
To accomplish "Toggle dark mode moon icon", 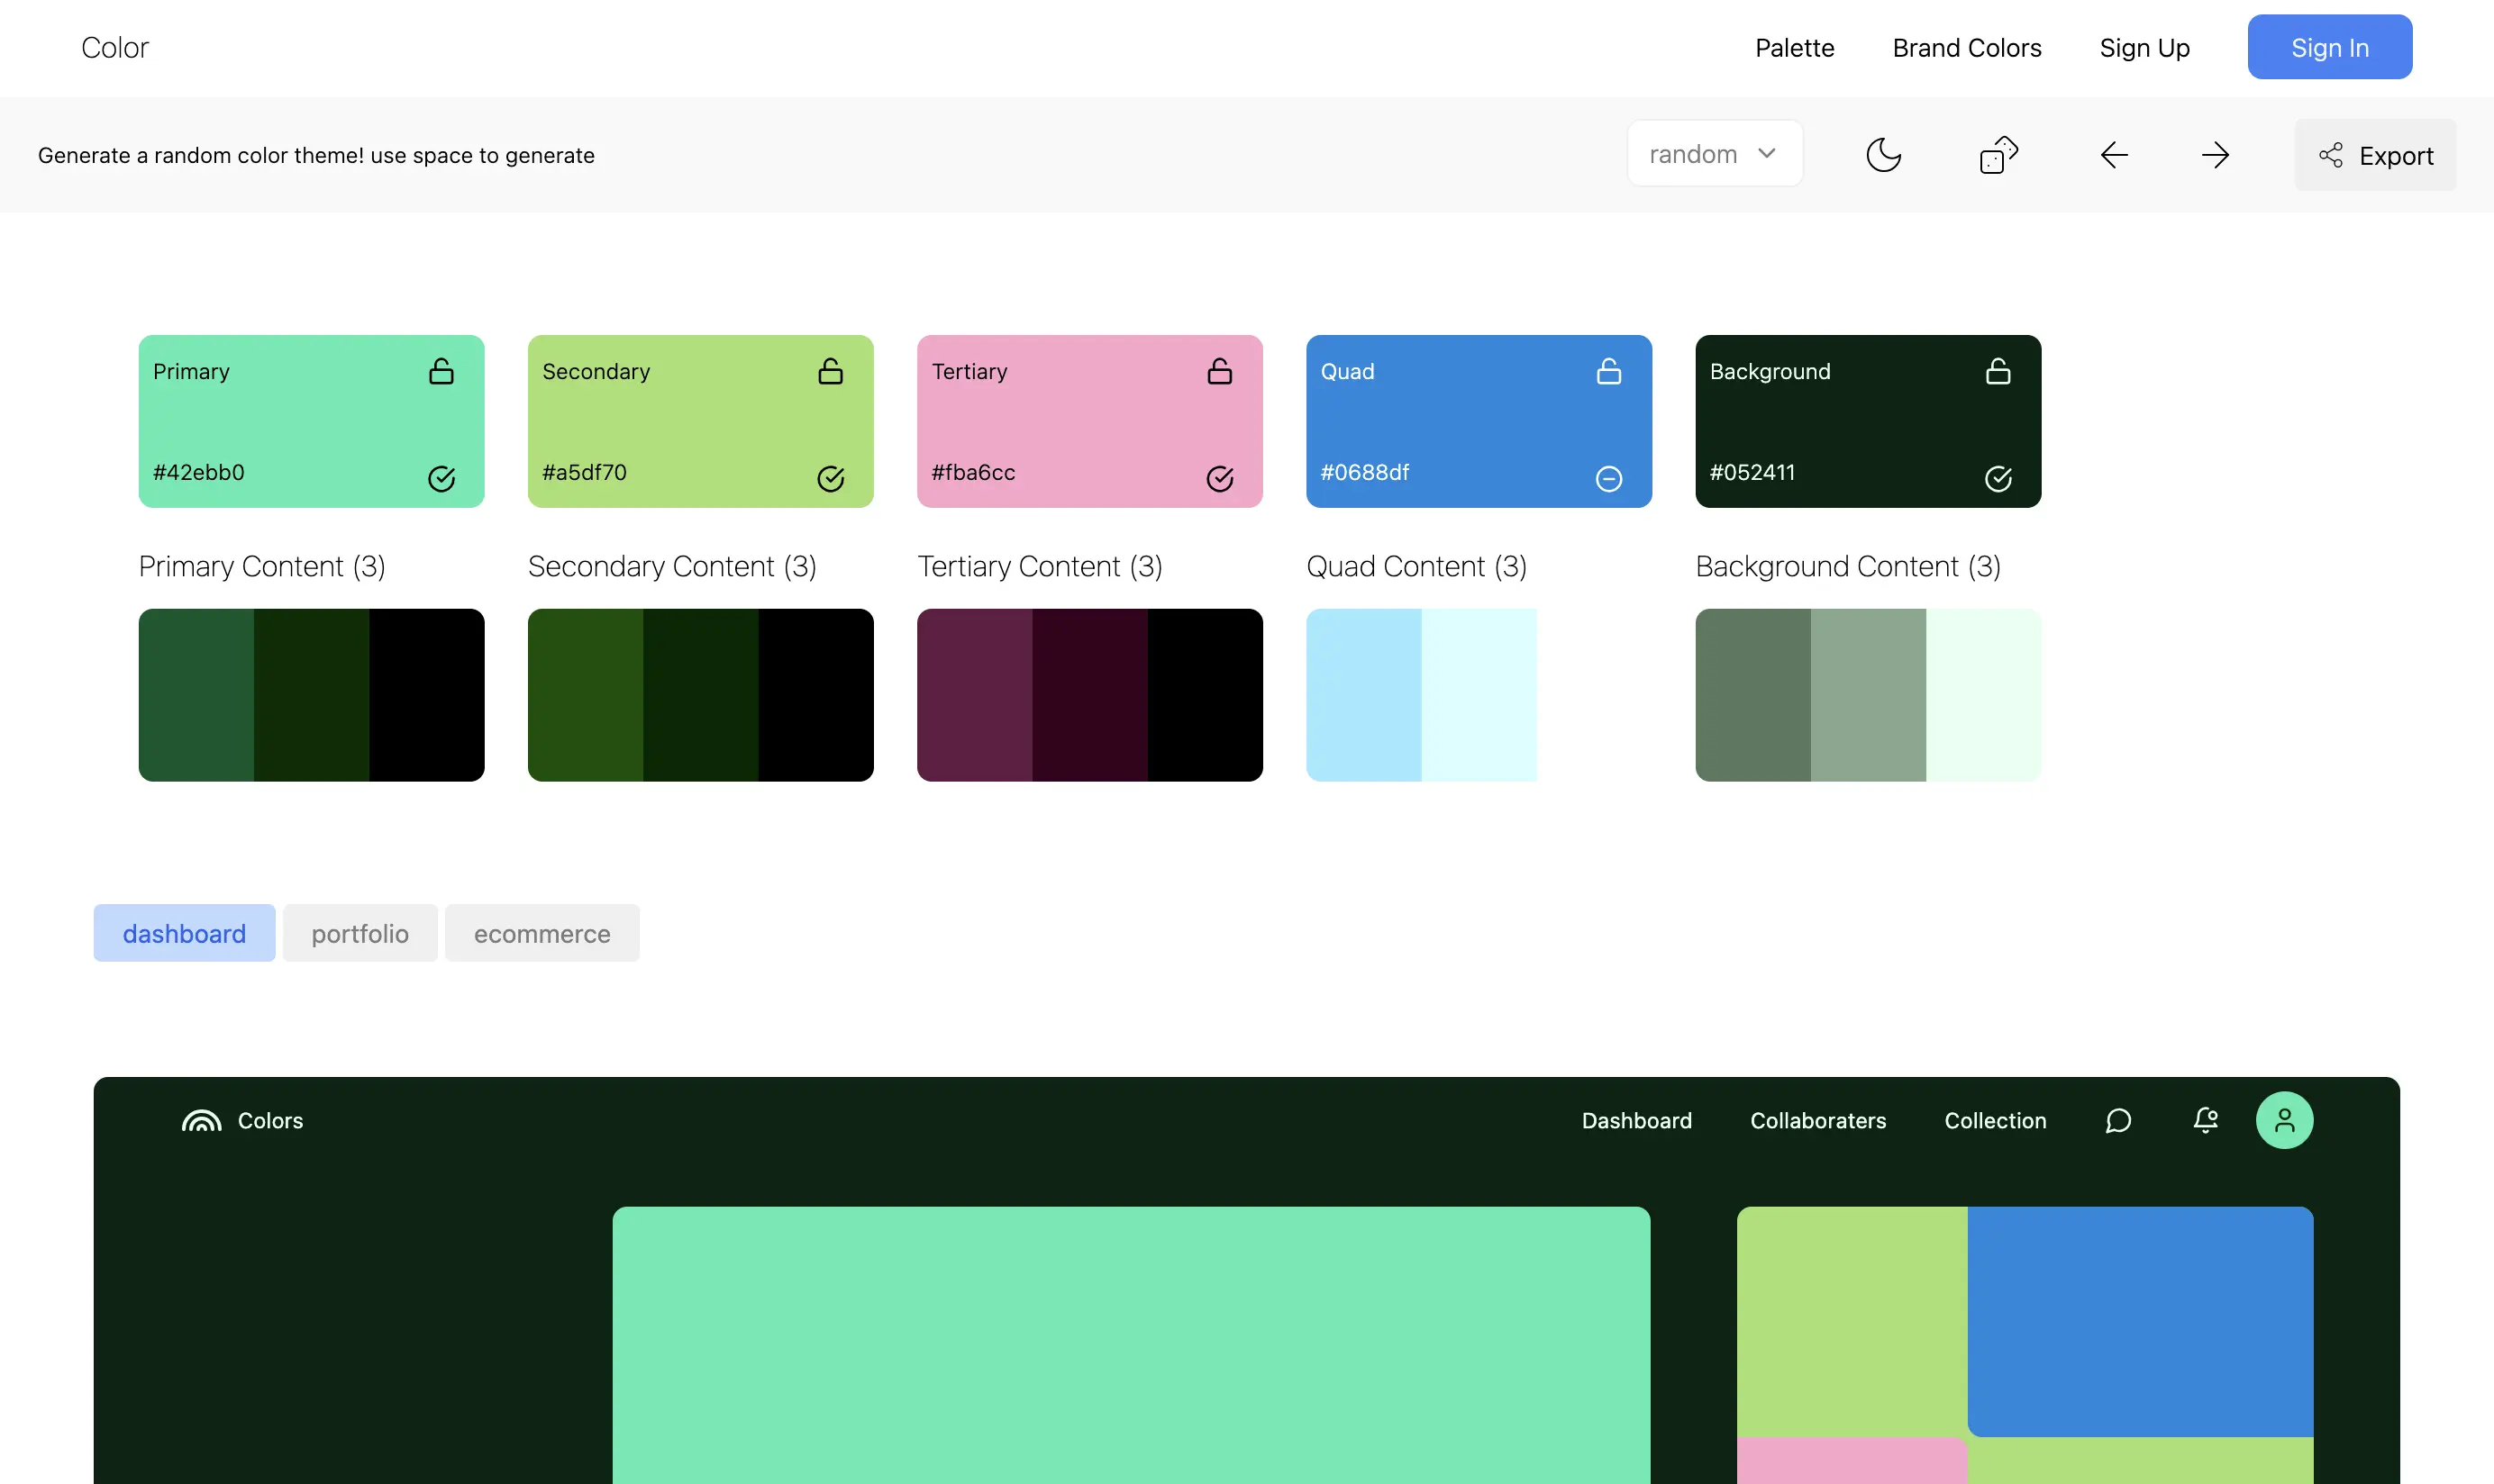I will [1883, 155].
